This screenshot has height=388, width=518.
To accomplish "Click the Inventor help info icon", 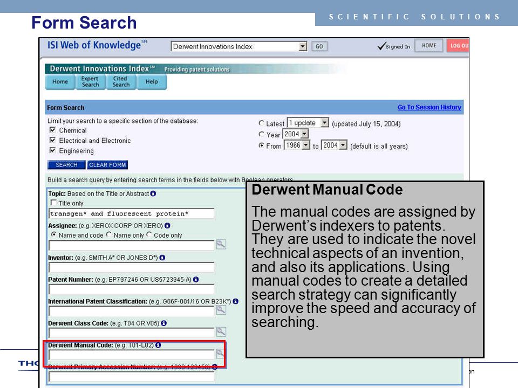I will [162, 258].
